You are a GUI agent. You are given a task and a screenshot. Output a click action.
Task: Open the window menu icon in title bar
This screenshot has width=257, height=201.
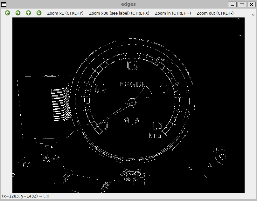coord(4,4)
